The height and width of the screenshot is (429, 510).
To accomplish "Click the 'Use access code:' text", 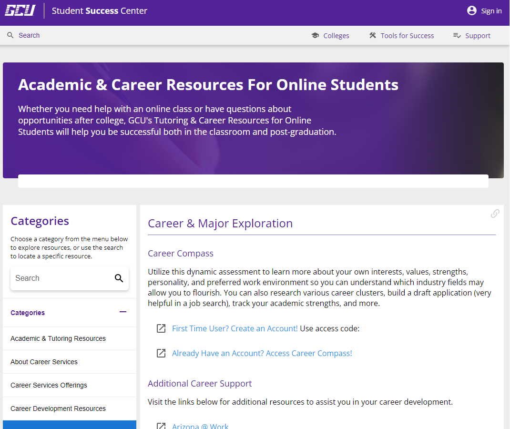I will pyautogui.click(x=329, y=328).
